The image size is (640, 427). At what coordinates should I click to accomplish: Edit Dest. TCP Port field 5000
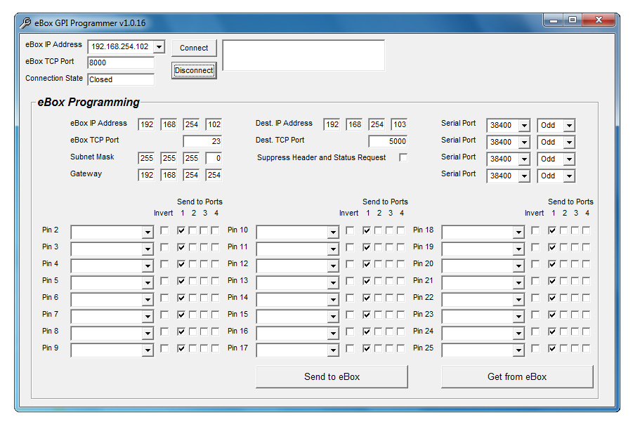tap(388, 141)
